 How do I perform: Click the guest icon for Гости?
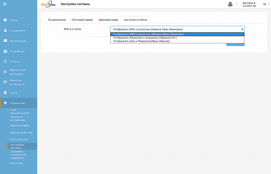pos(5,92)
